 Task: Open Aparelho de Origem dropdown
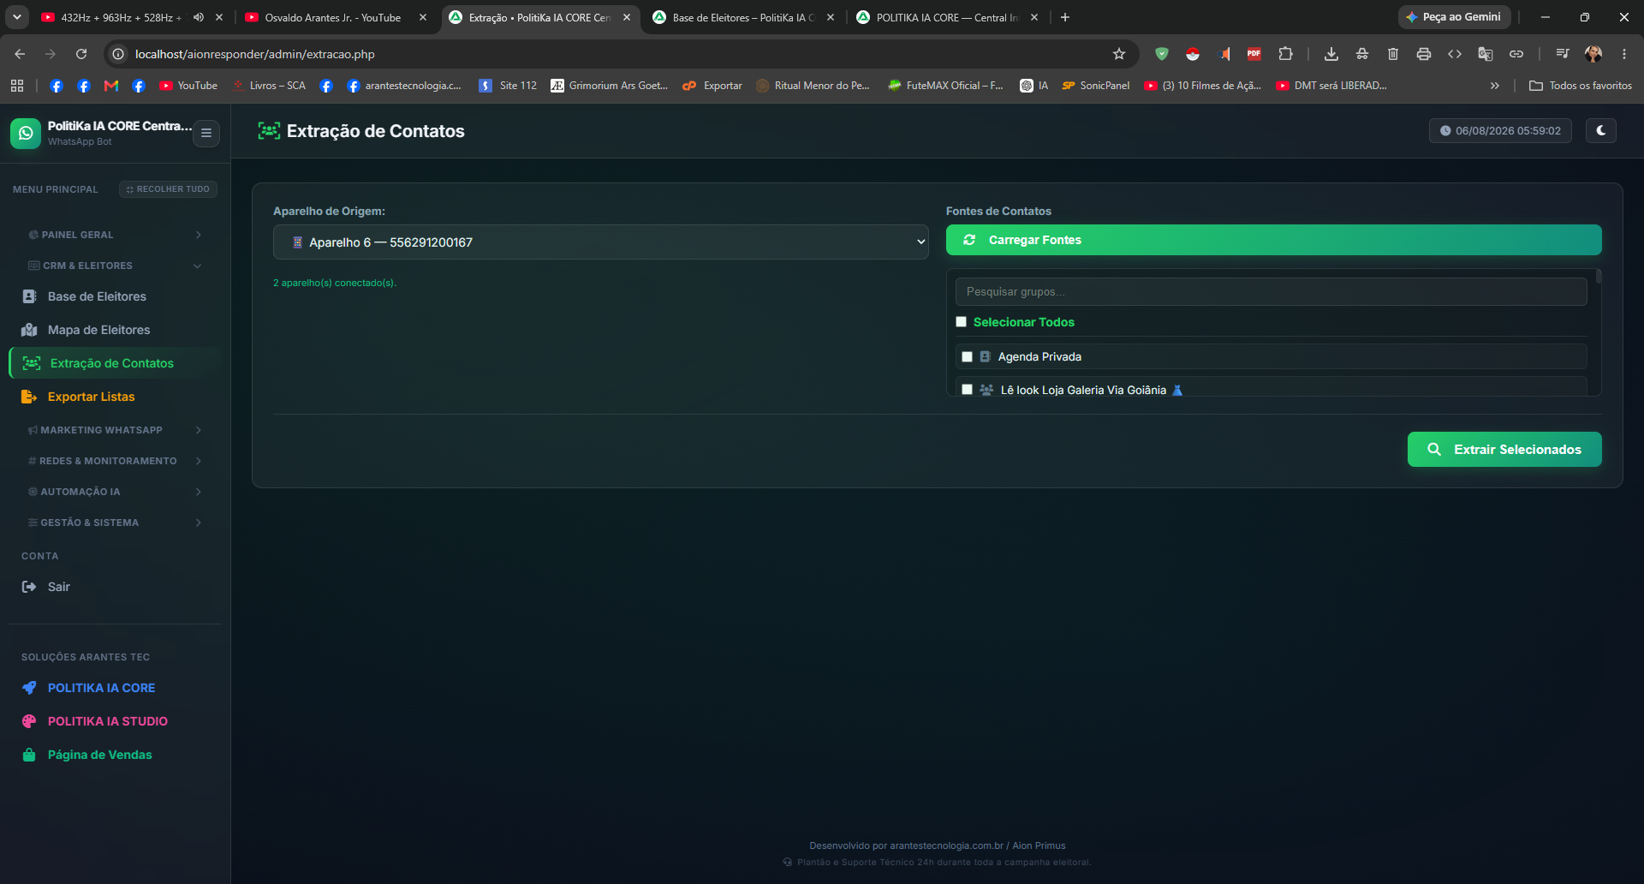click(600, 242)
